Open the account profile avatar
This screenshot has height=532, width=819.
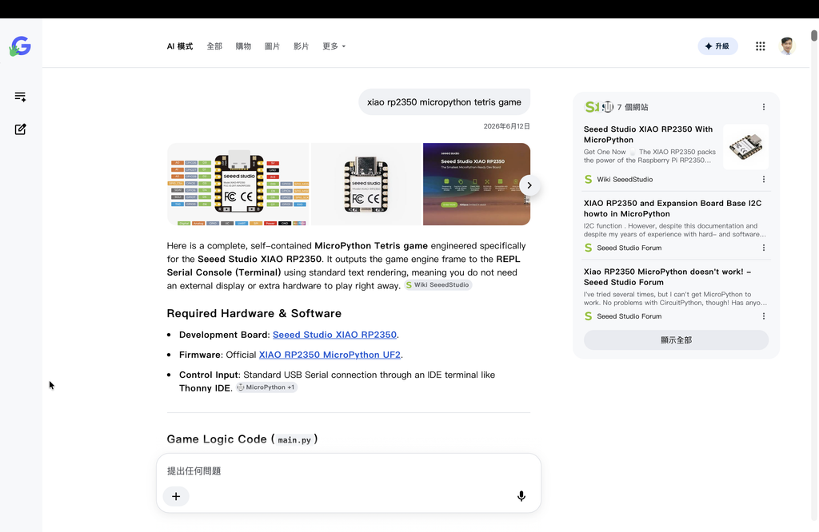pos(787,46)
